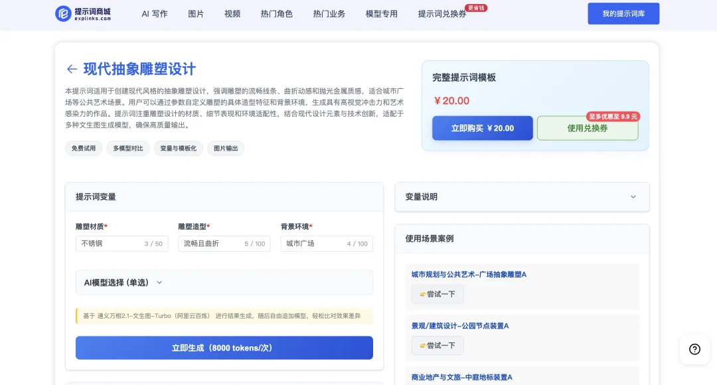Click 立即购买 ¥20.00 button
The height and width of the screenshot is (385, 717).
483,128
